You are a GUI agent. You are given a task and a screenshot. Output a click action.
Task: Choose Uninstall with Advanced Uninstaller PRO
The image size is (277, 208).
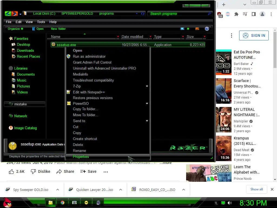coord(108,68)
